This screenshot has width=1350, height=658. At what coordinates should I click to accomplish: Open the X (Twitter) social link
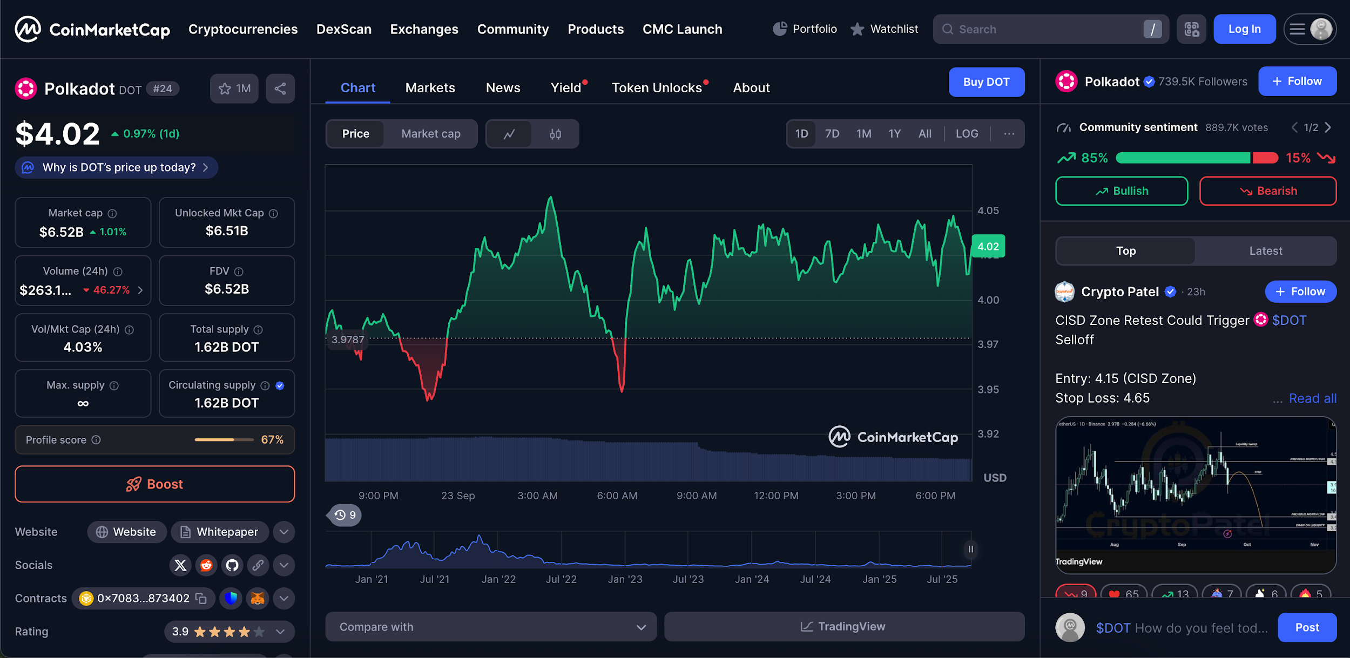(x=180, y=565)
